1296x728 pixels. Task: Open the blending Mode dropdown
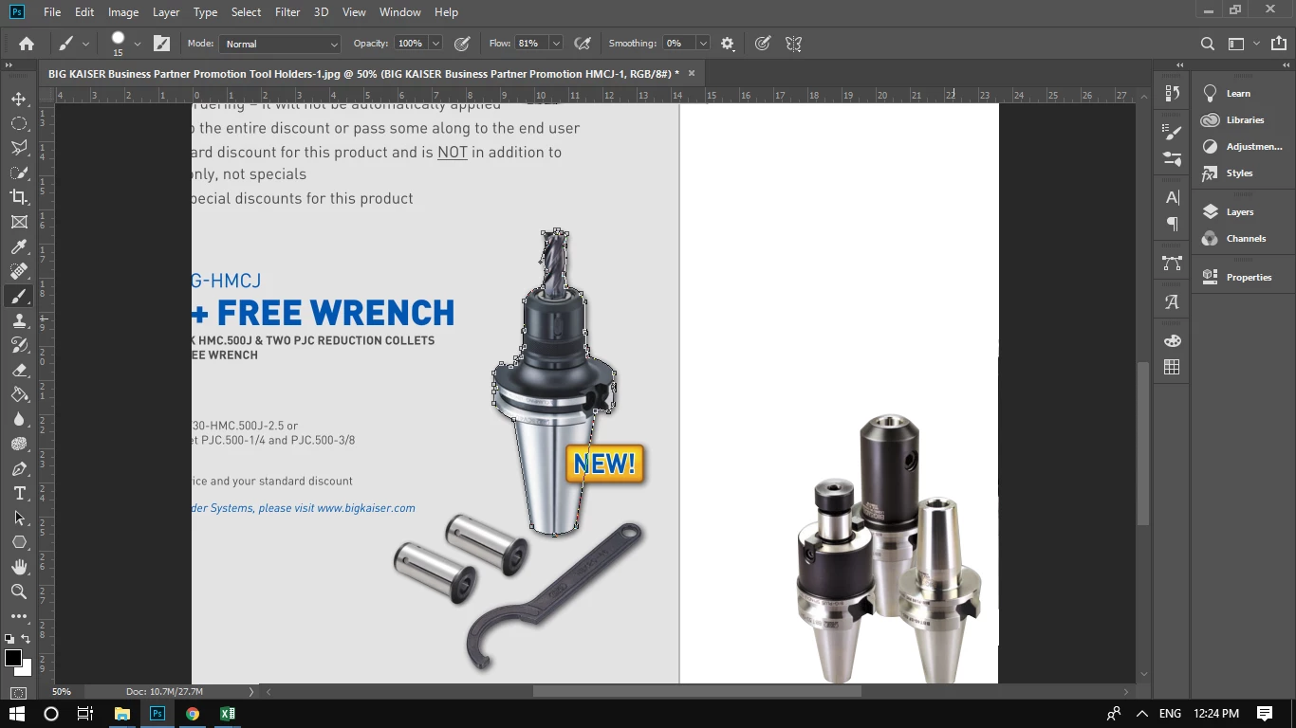point(280,44)
